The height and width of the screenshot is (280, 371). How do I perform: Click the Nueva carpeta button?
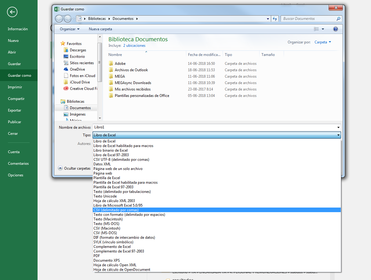tap(100, 29)
